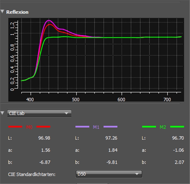The width and height of the screenshot is (190, 184).
Task: Select the M0 b value -6.87
Action: pyautogui.click(x=44, y=162)
